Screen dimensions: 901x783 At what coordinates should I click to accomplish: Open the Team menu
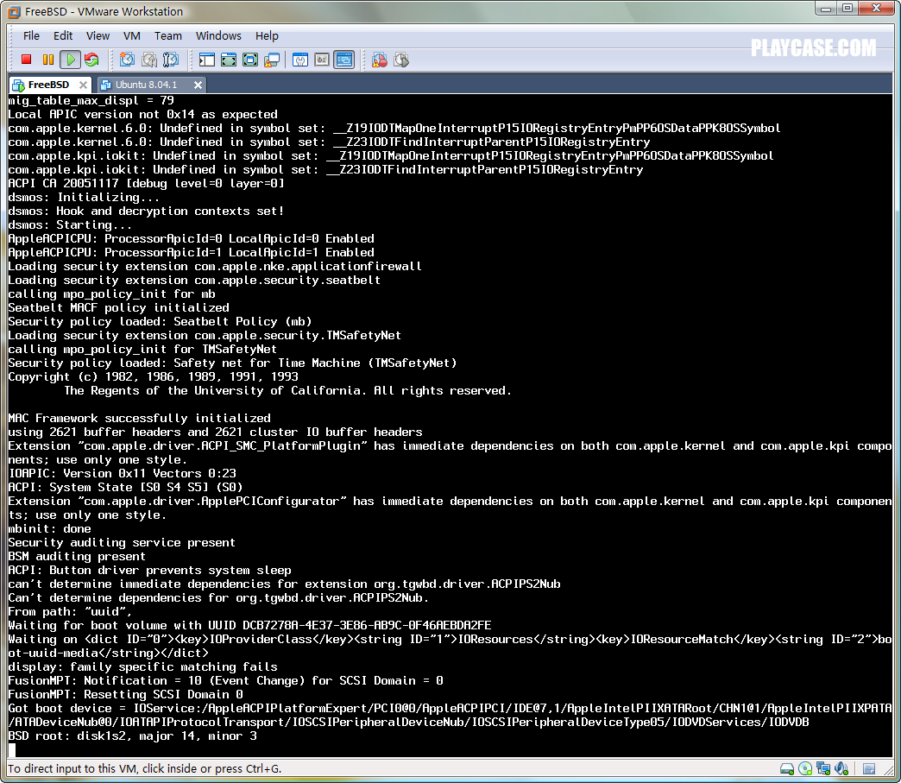(167, 35)
